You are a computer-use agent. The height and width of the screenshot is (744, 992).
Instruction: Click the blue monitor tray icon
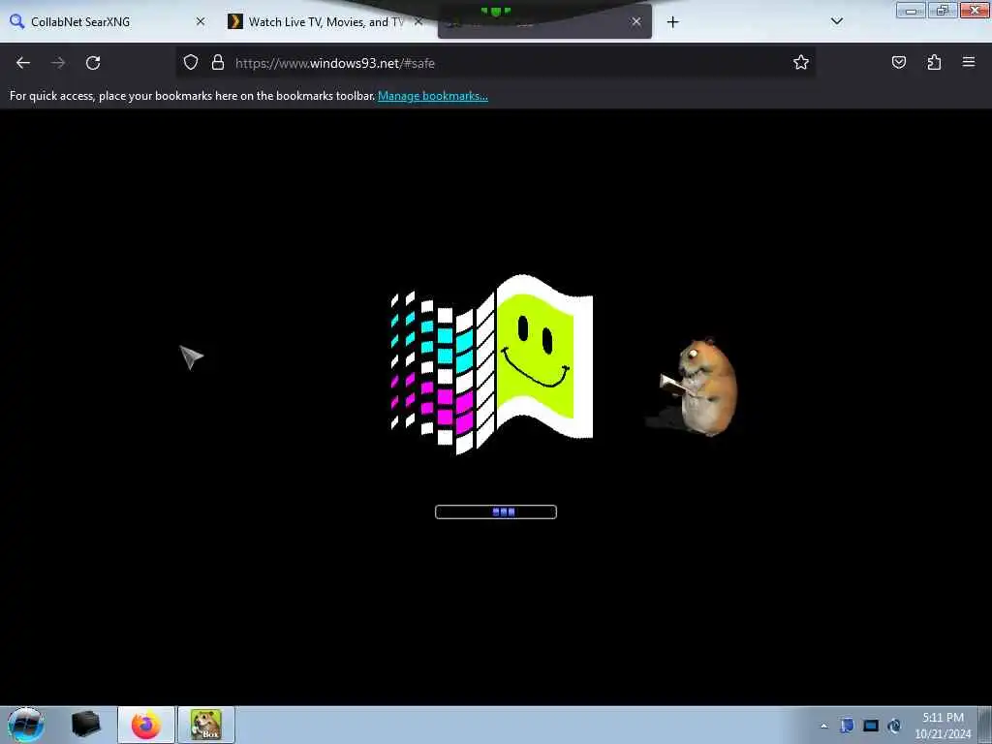pyautogui.click(x=871, y=726)
